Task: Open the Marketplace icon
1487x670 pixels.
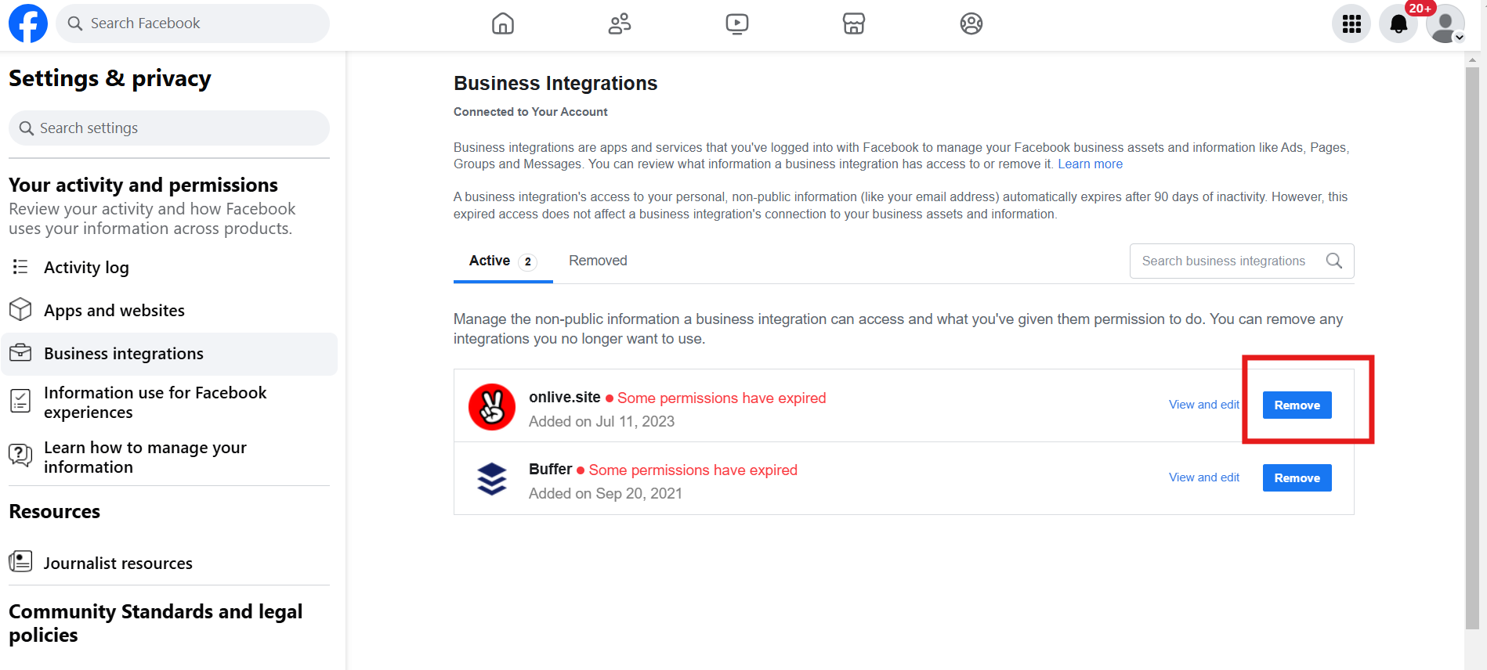Action: tap(853, 23)
